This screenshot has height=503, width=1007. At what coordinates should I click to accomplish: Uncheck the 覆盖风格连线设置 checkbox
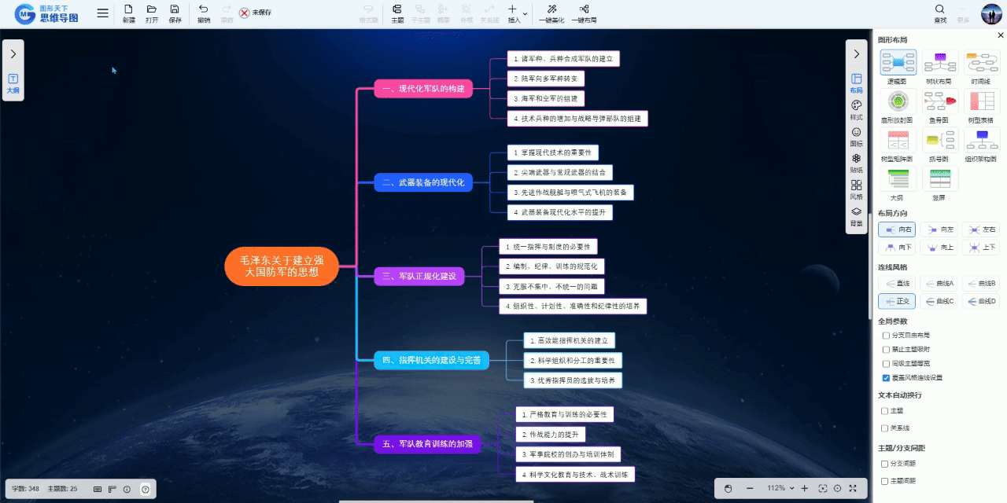tap(887, 378)
